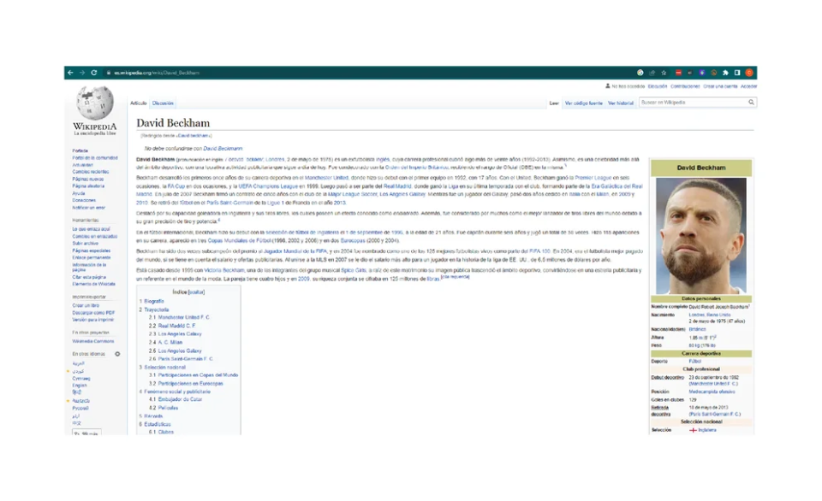This screenshot has height=501, width=822.
Task: Click the Crear una cuenta link
Action: pyautogui.click(x=720, y=86)
